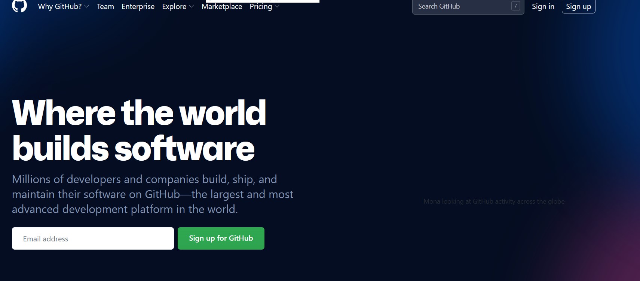640x281 pixels.
Task: Open the Sign in link
Action: (543, 6)
